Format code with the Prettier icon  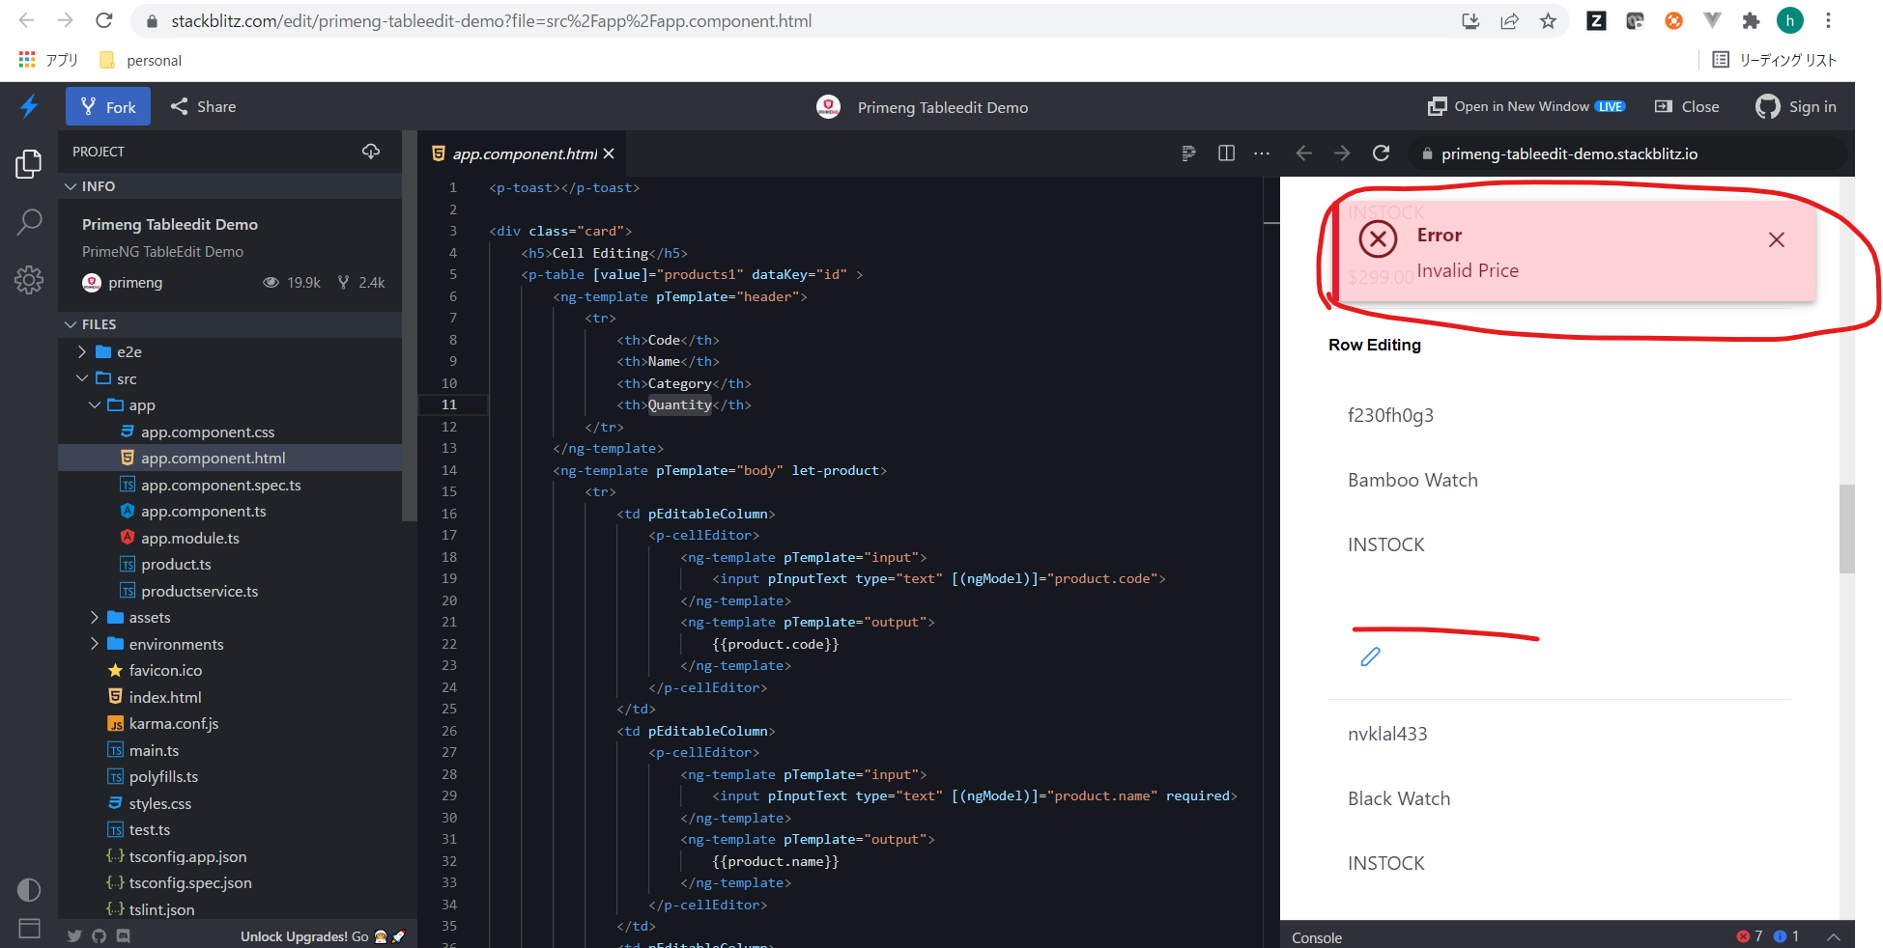(x=1188, y=153)
